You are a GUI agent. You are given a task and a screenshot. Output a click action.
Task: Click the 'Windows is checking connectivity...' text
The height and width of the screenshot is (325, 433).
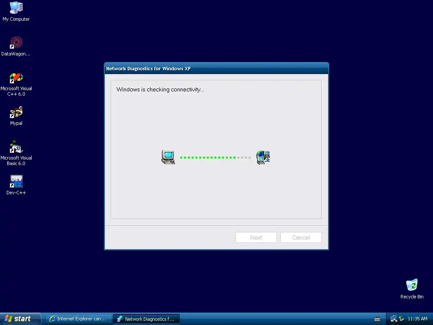[x=160, y=90]
